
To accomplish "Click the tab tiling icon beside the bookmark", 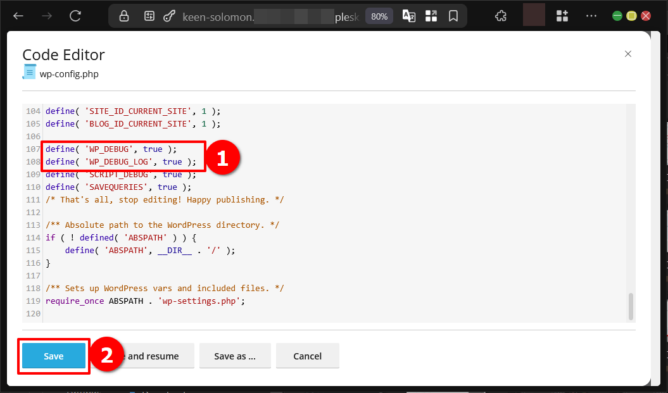I will (x=431, y=16).
